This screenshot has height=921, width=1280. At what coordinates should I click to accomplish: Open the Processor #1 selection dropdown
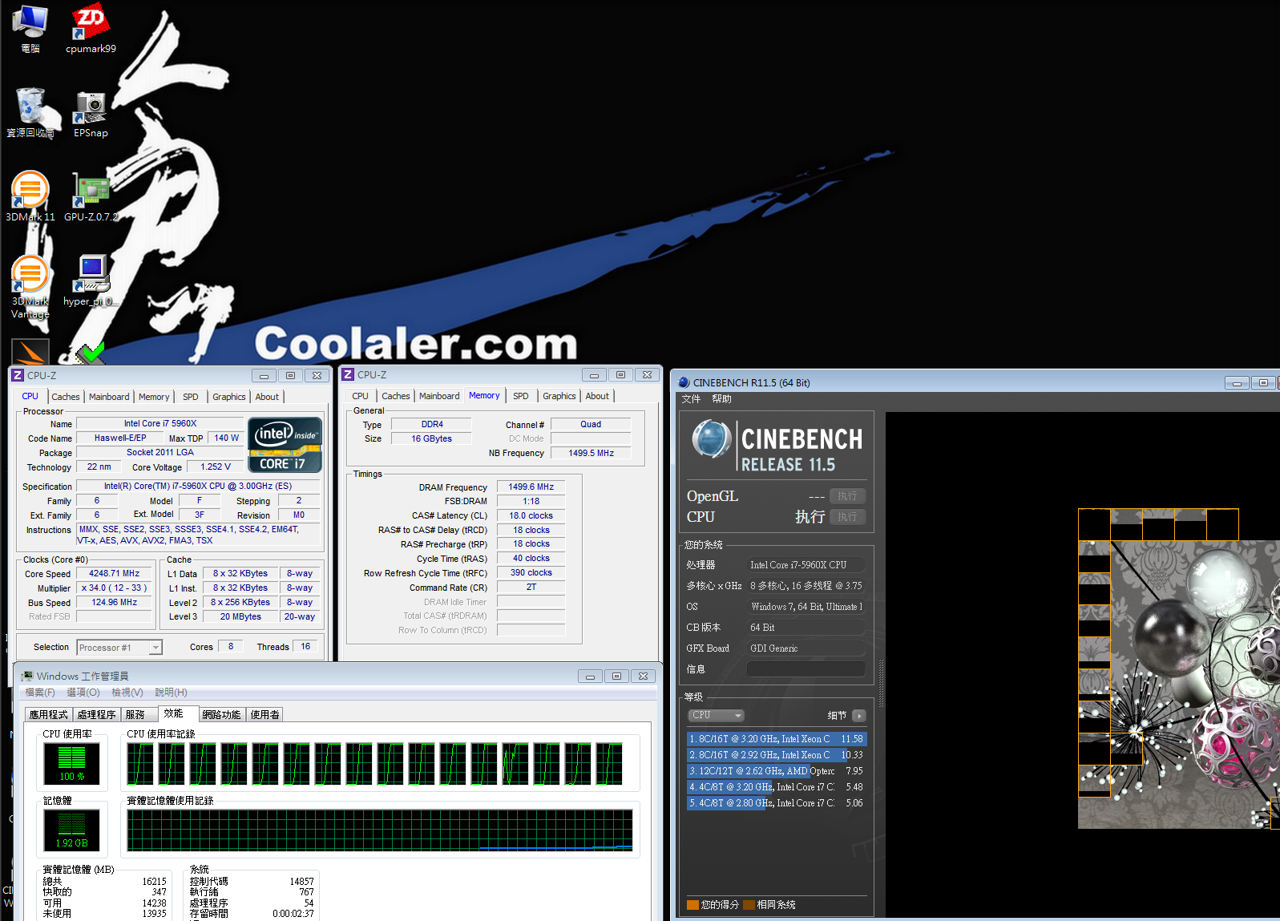click(x=119, y=648)
